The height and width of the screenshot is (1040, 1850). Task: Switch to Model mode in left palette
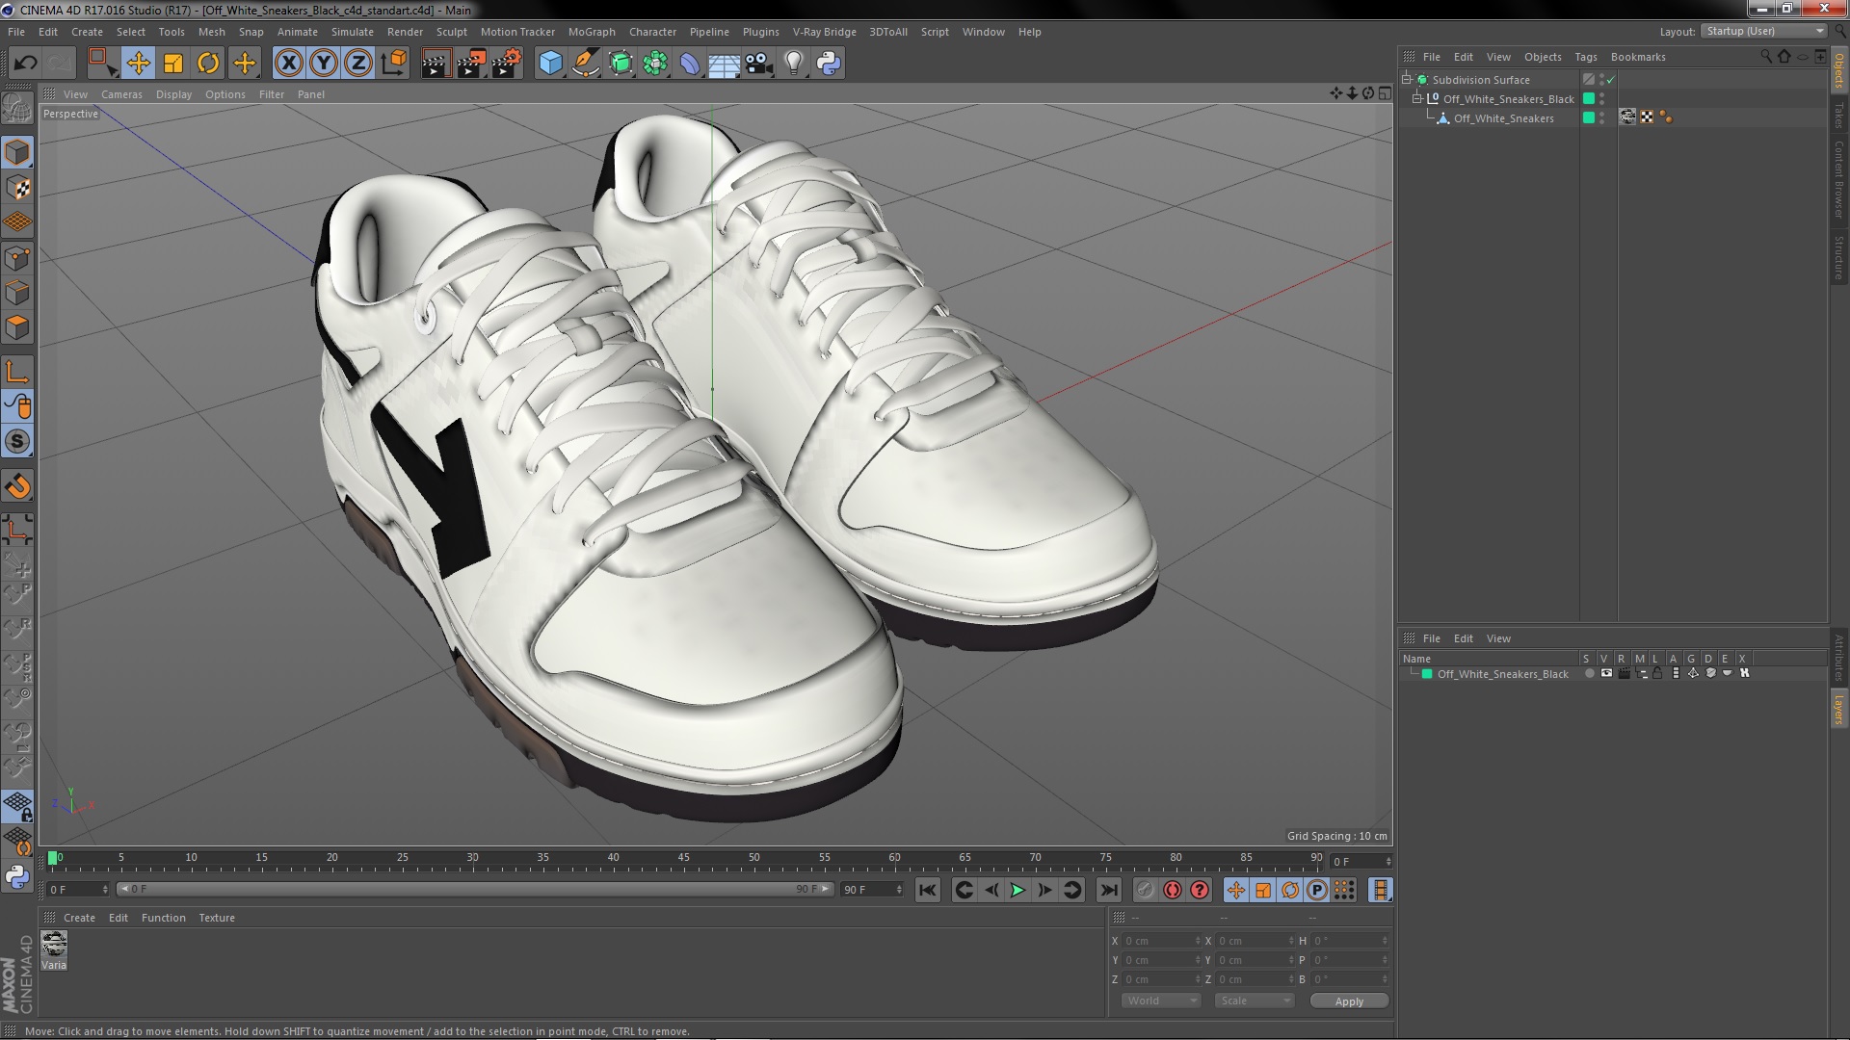pos(17,152)
